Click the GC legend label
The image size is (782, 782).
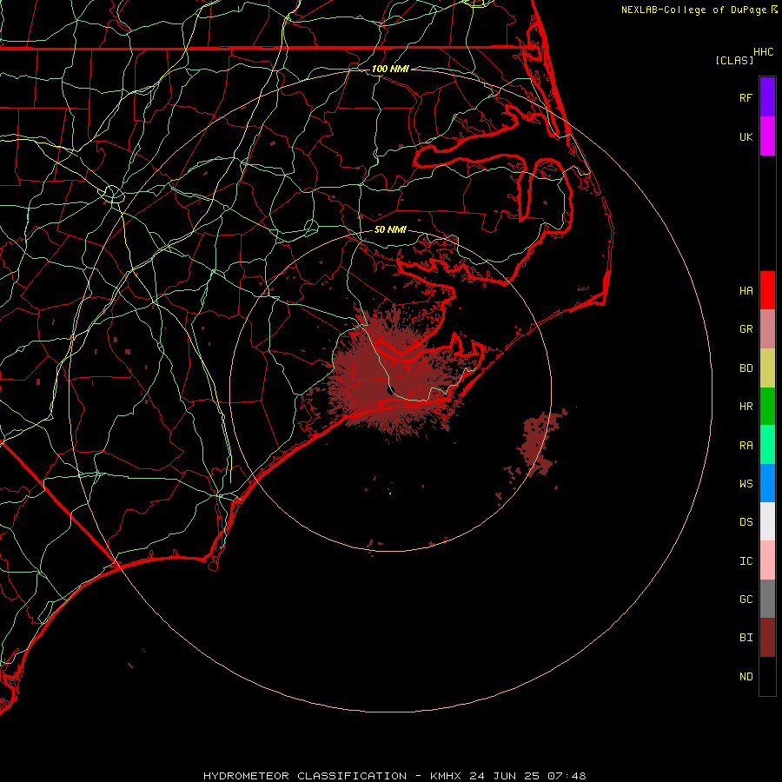pyautogui.click(x=746, y=600)
